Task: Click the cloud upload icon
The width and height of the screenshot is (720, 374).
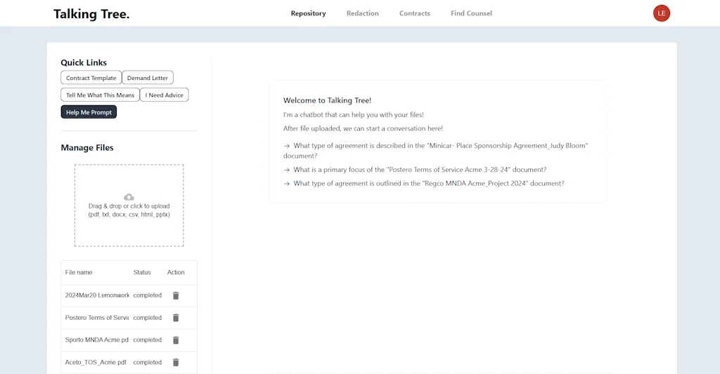Action: click(x=129, y=197)
